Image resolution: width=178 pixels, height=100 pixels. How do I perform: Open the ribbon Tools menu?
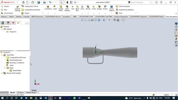click(119, 13)
